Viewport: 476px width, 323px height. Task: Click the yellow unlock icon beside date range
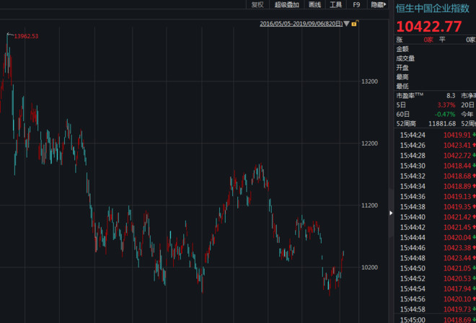point(355,23)
